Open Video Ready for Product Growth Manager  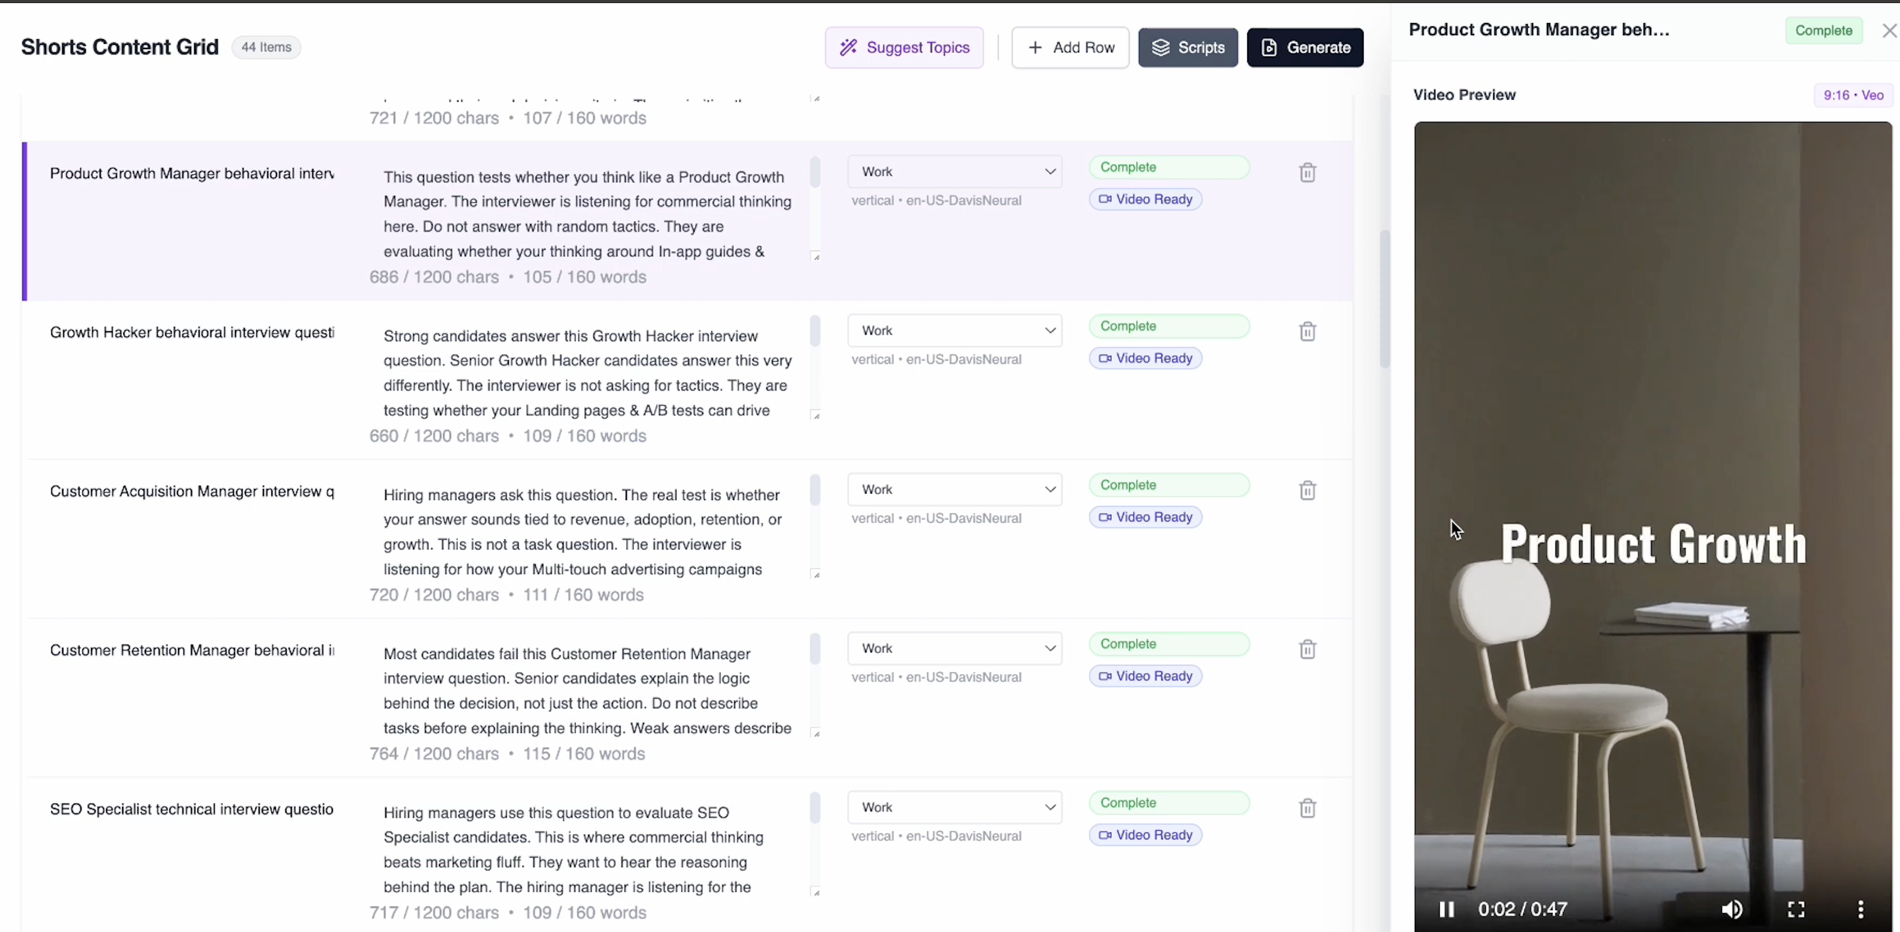click(1145, 199)
